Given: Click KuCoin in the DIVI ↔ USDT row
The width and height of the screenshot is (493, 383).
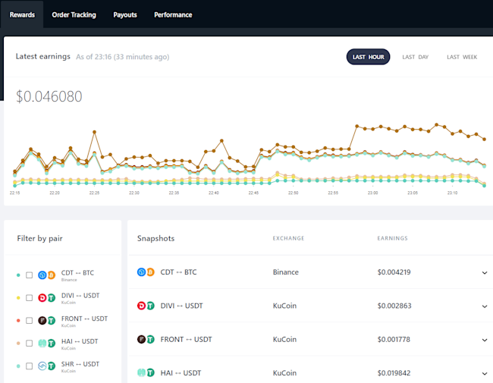Looking at the screenshot, I should click(x=284, y=306).
